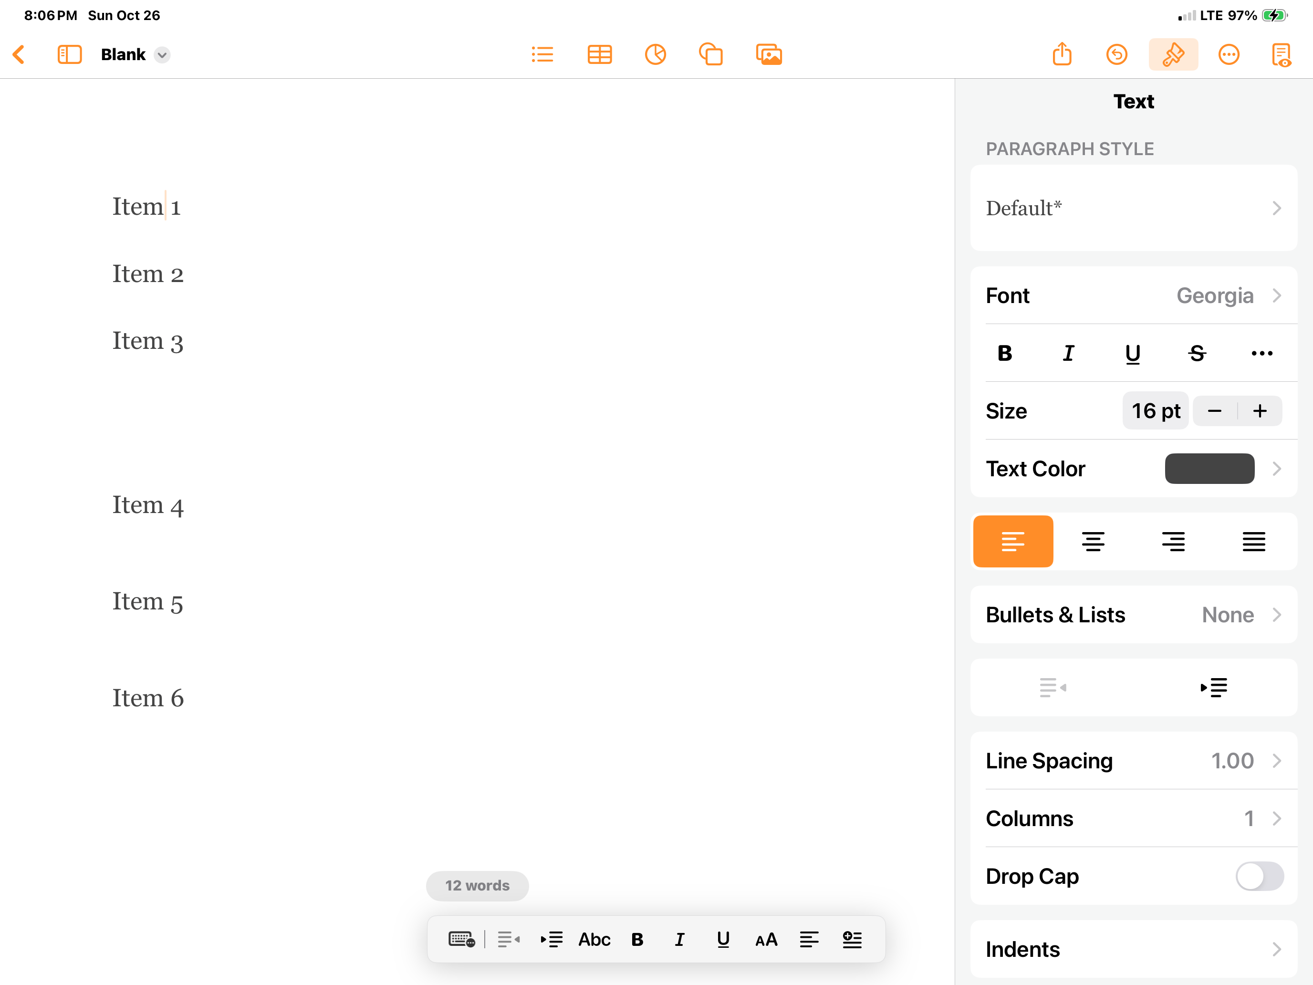Open the Insert Table icon
1313x985 pixels.
(600, 54)
